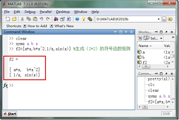This screenshot has width=179, height=120.
Task: Close the Command Window panel
Action: pyautogui.click(x=131, y=32)
